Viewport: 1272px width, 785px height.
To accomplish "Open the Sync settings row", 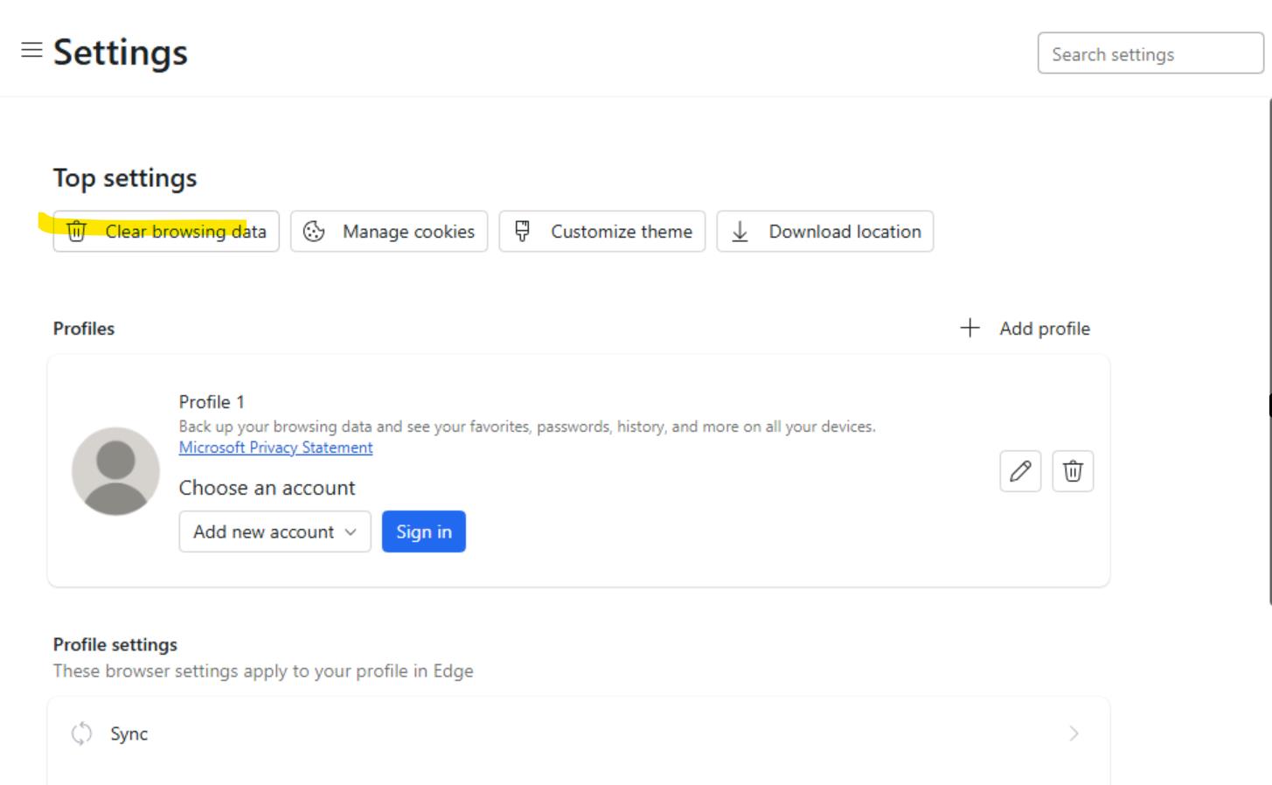I will point(577,733).
